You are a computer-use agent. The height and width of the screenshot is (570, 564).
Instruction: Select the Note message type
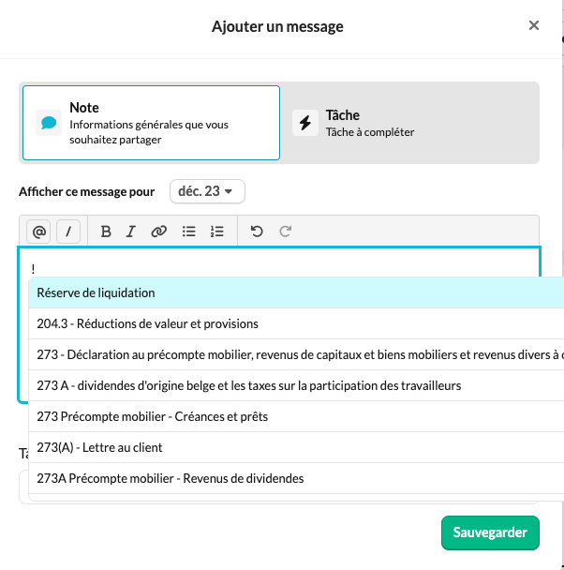point(151,123)
